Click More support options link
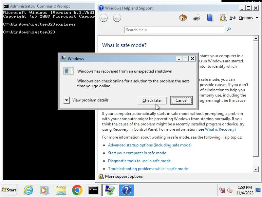This screenshot has width=262, height=197. [x=124, y=176]
